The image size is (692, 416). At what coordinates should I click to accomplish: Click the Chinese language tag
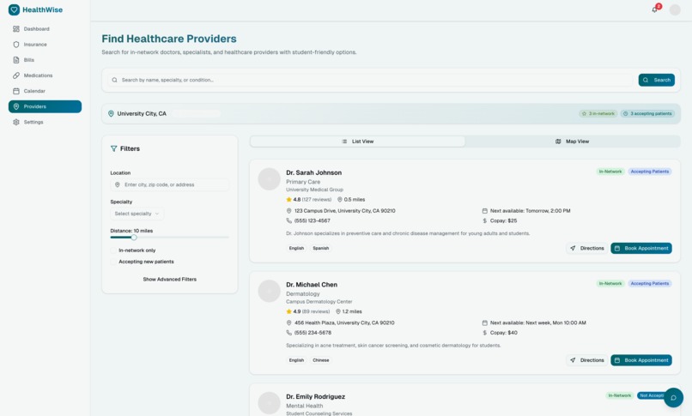(321, 360)
